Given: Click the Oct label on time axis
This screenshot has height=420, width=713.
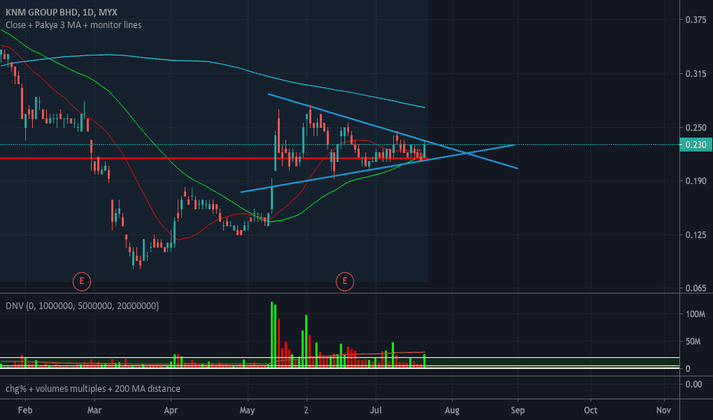Looking at the screenshot, I should 591,410.
